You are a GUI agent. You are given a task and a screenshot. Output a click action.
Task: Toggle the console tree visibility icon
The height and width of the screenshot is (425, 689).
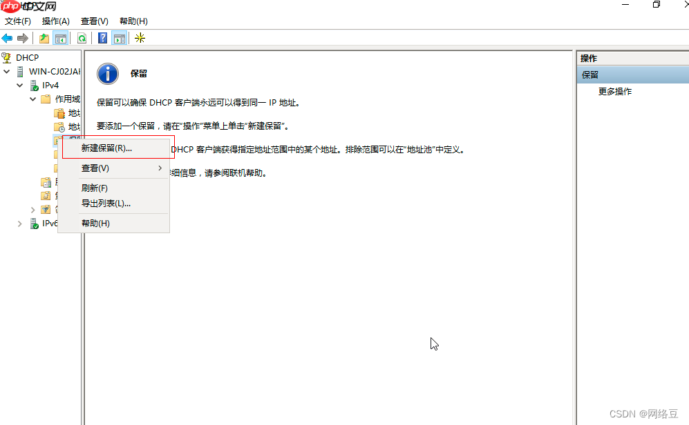point(61,38)
